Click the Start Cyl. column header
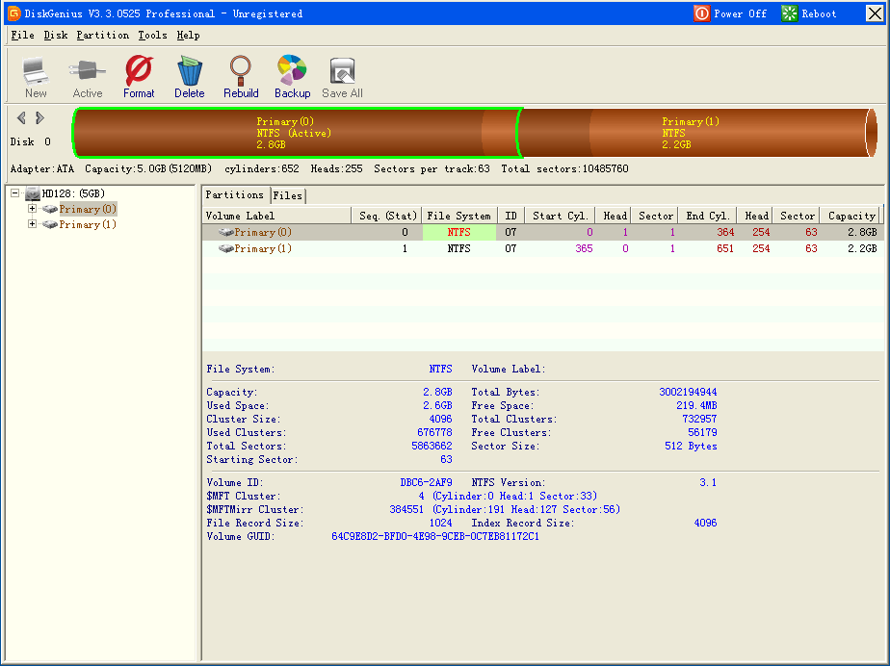The height and width of the screenshot is (666, 890). coord(561,216)
